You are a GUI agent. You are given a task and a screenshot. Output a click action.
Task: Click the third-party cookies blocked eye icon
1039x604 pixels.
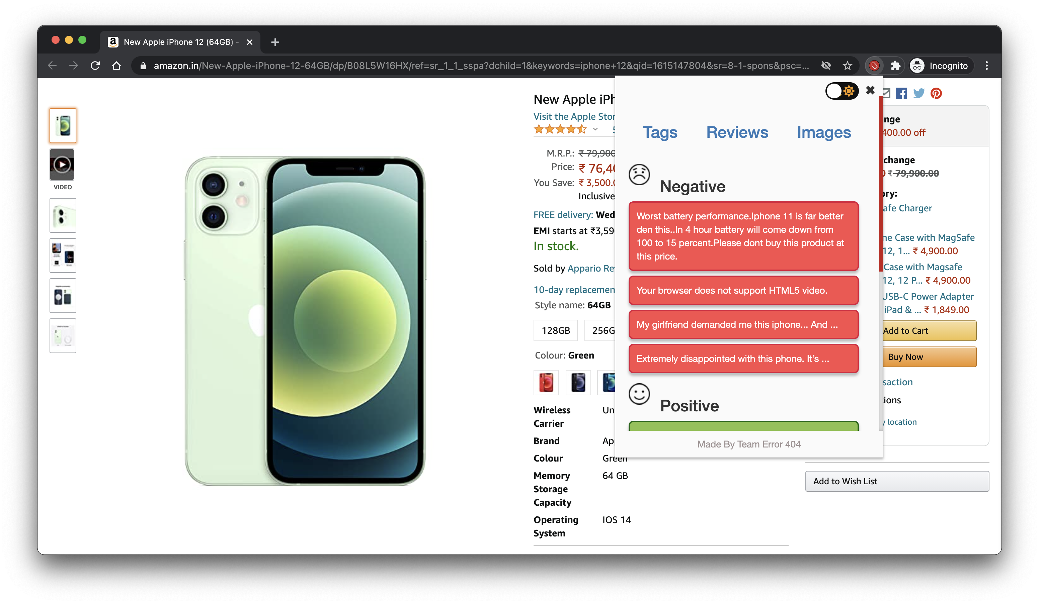pos(826,66)
